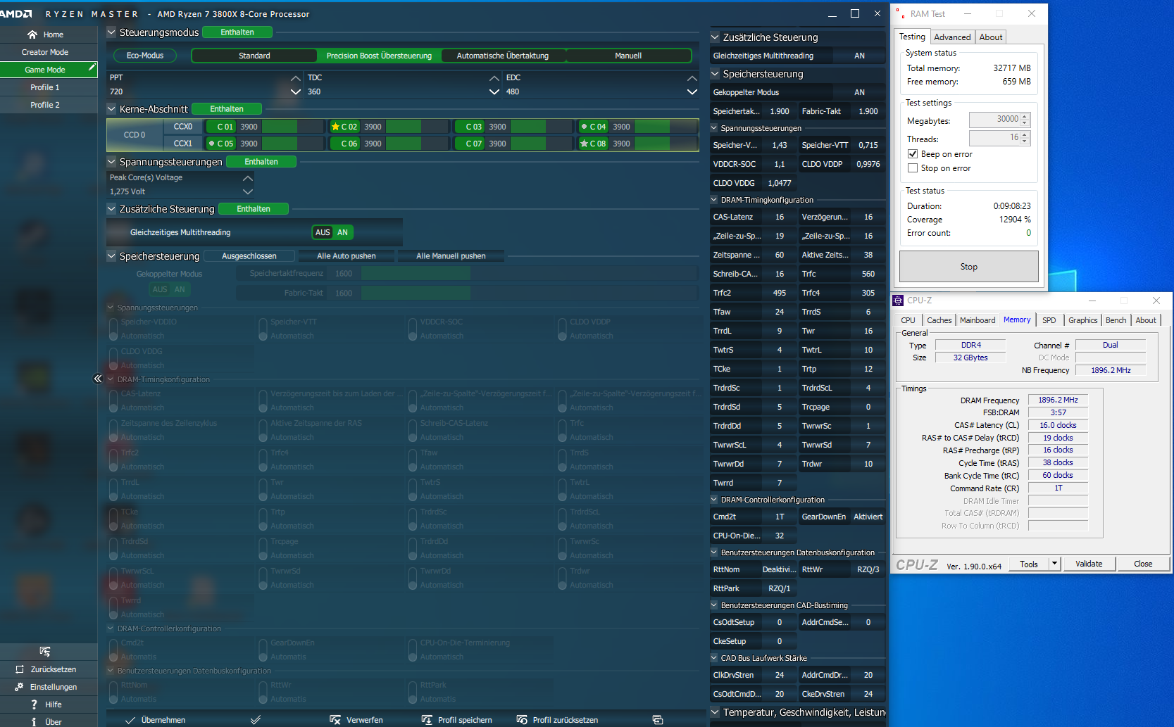Click the Alle Manuell pushen button
This screenshot has width=1174, height=727.
coord(451,256)
